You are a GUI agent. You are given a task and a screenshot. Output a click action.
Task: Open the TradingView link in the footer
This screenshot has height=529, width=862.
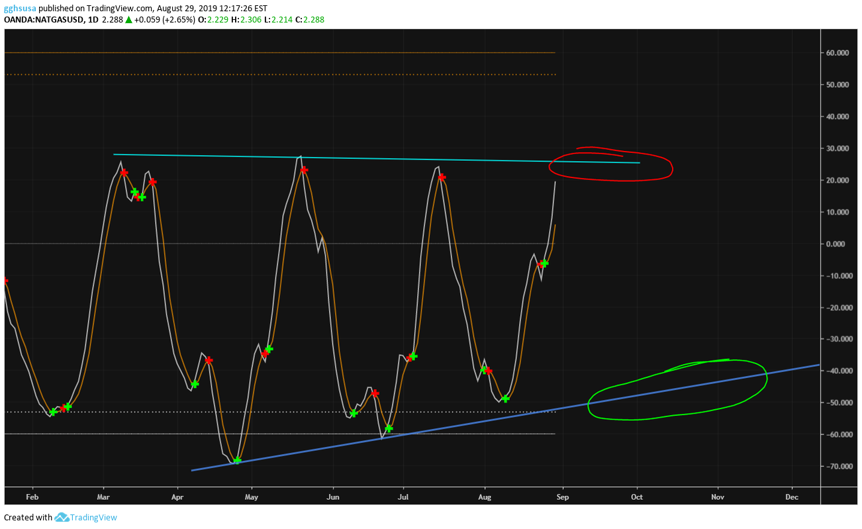tap(93, 517)
